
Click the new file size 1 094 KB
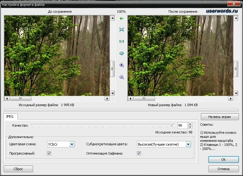191,105
